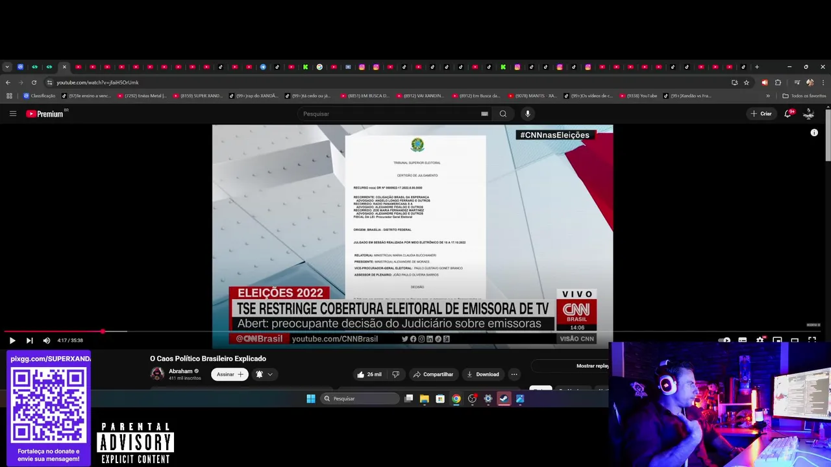Screen dimensions: 831x467
Task: Open the SUPER XAND bookmark
Action: tap(198, 96)
